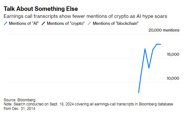Click the 15,000 horizontal gridline
Image resolution: width=185 pixels, height=115 pixels.
(86, 58)
